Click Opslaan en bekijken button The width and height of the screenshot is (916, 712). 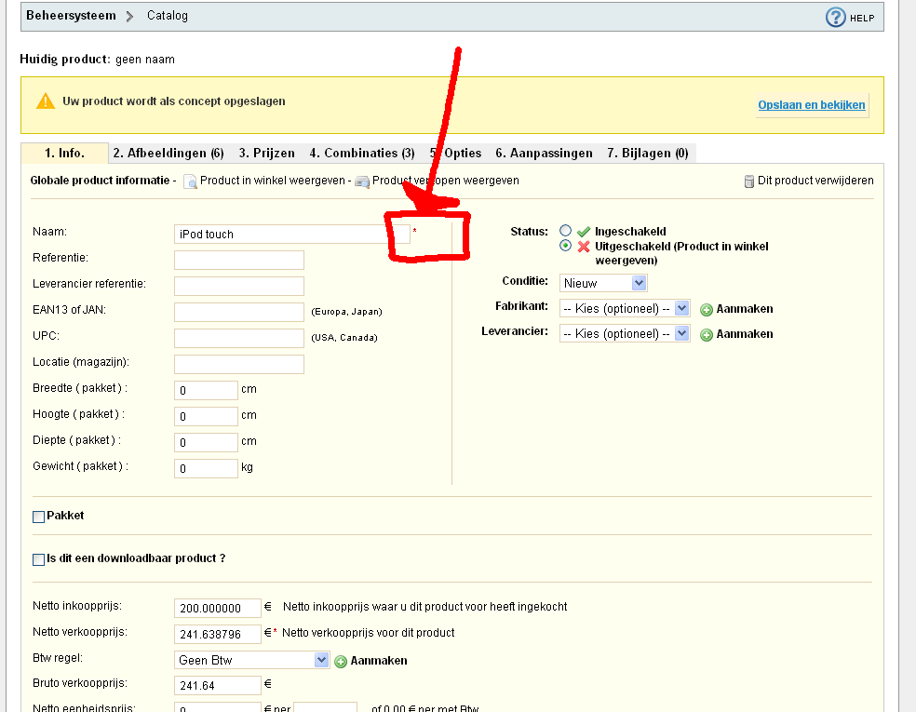[812, 105]
